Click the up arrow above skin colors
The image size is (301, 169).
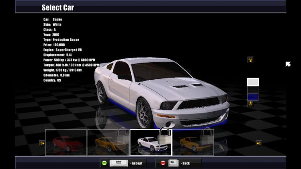tap(250, 60)
